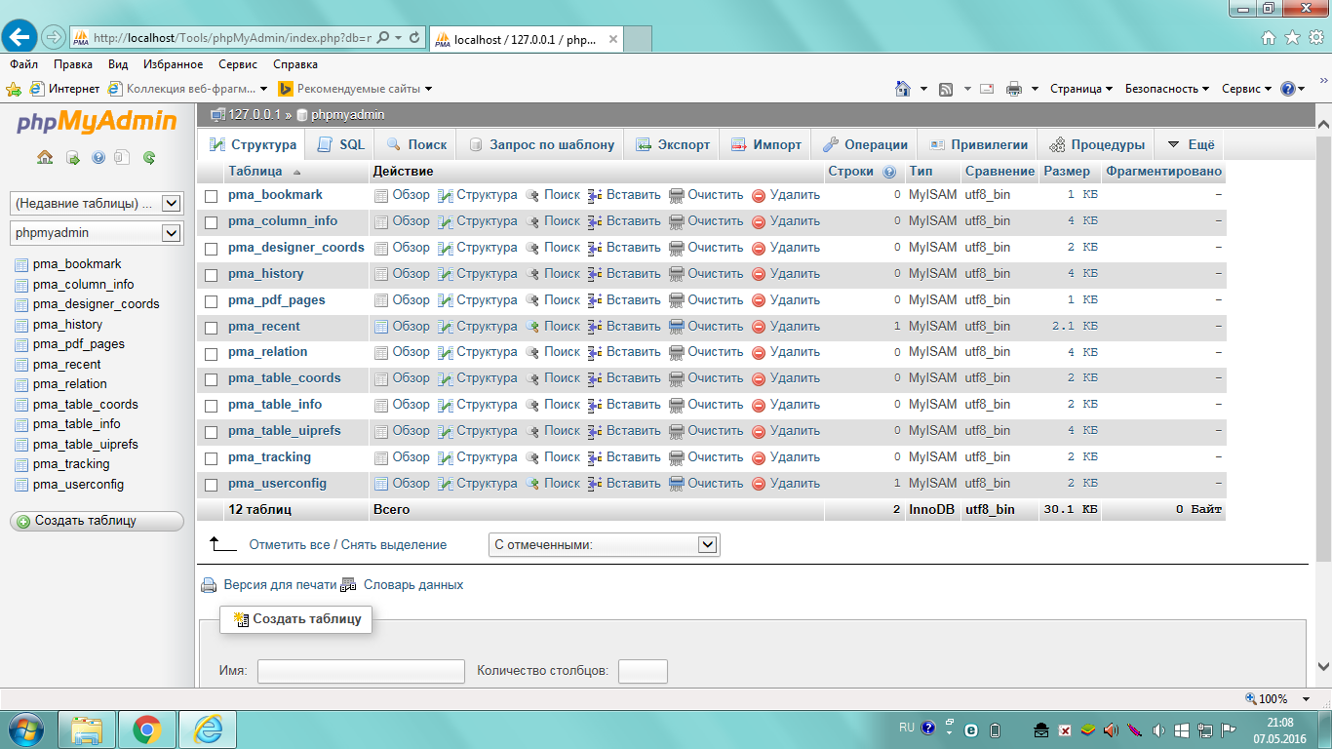Open the Избранное menu
Viewport: 1332px width, 749px height.
(173, 64)
